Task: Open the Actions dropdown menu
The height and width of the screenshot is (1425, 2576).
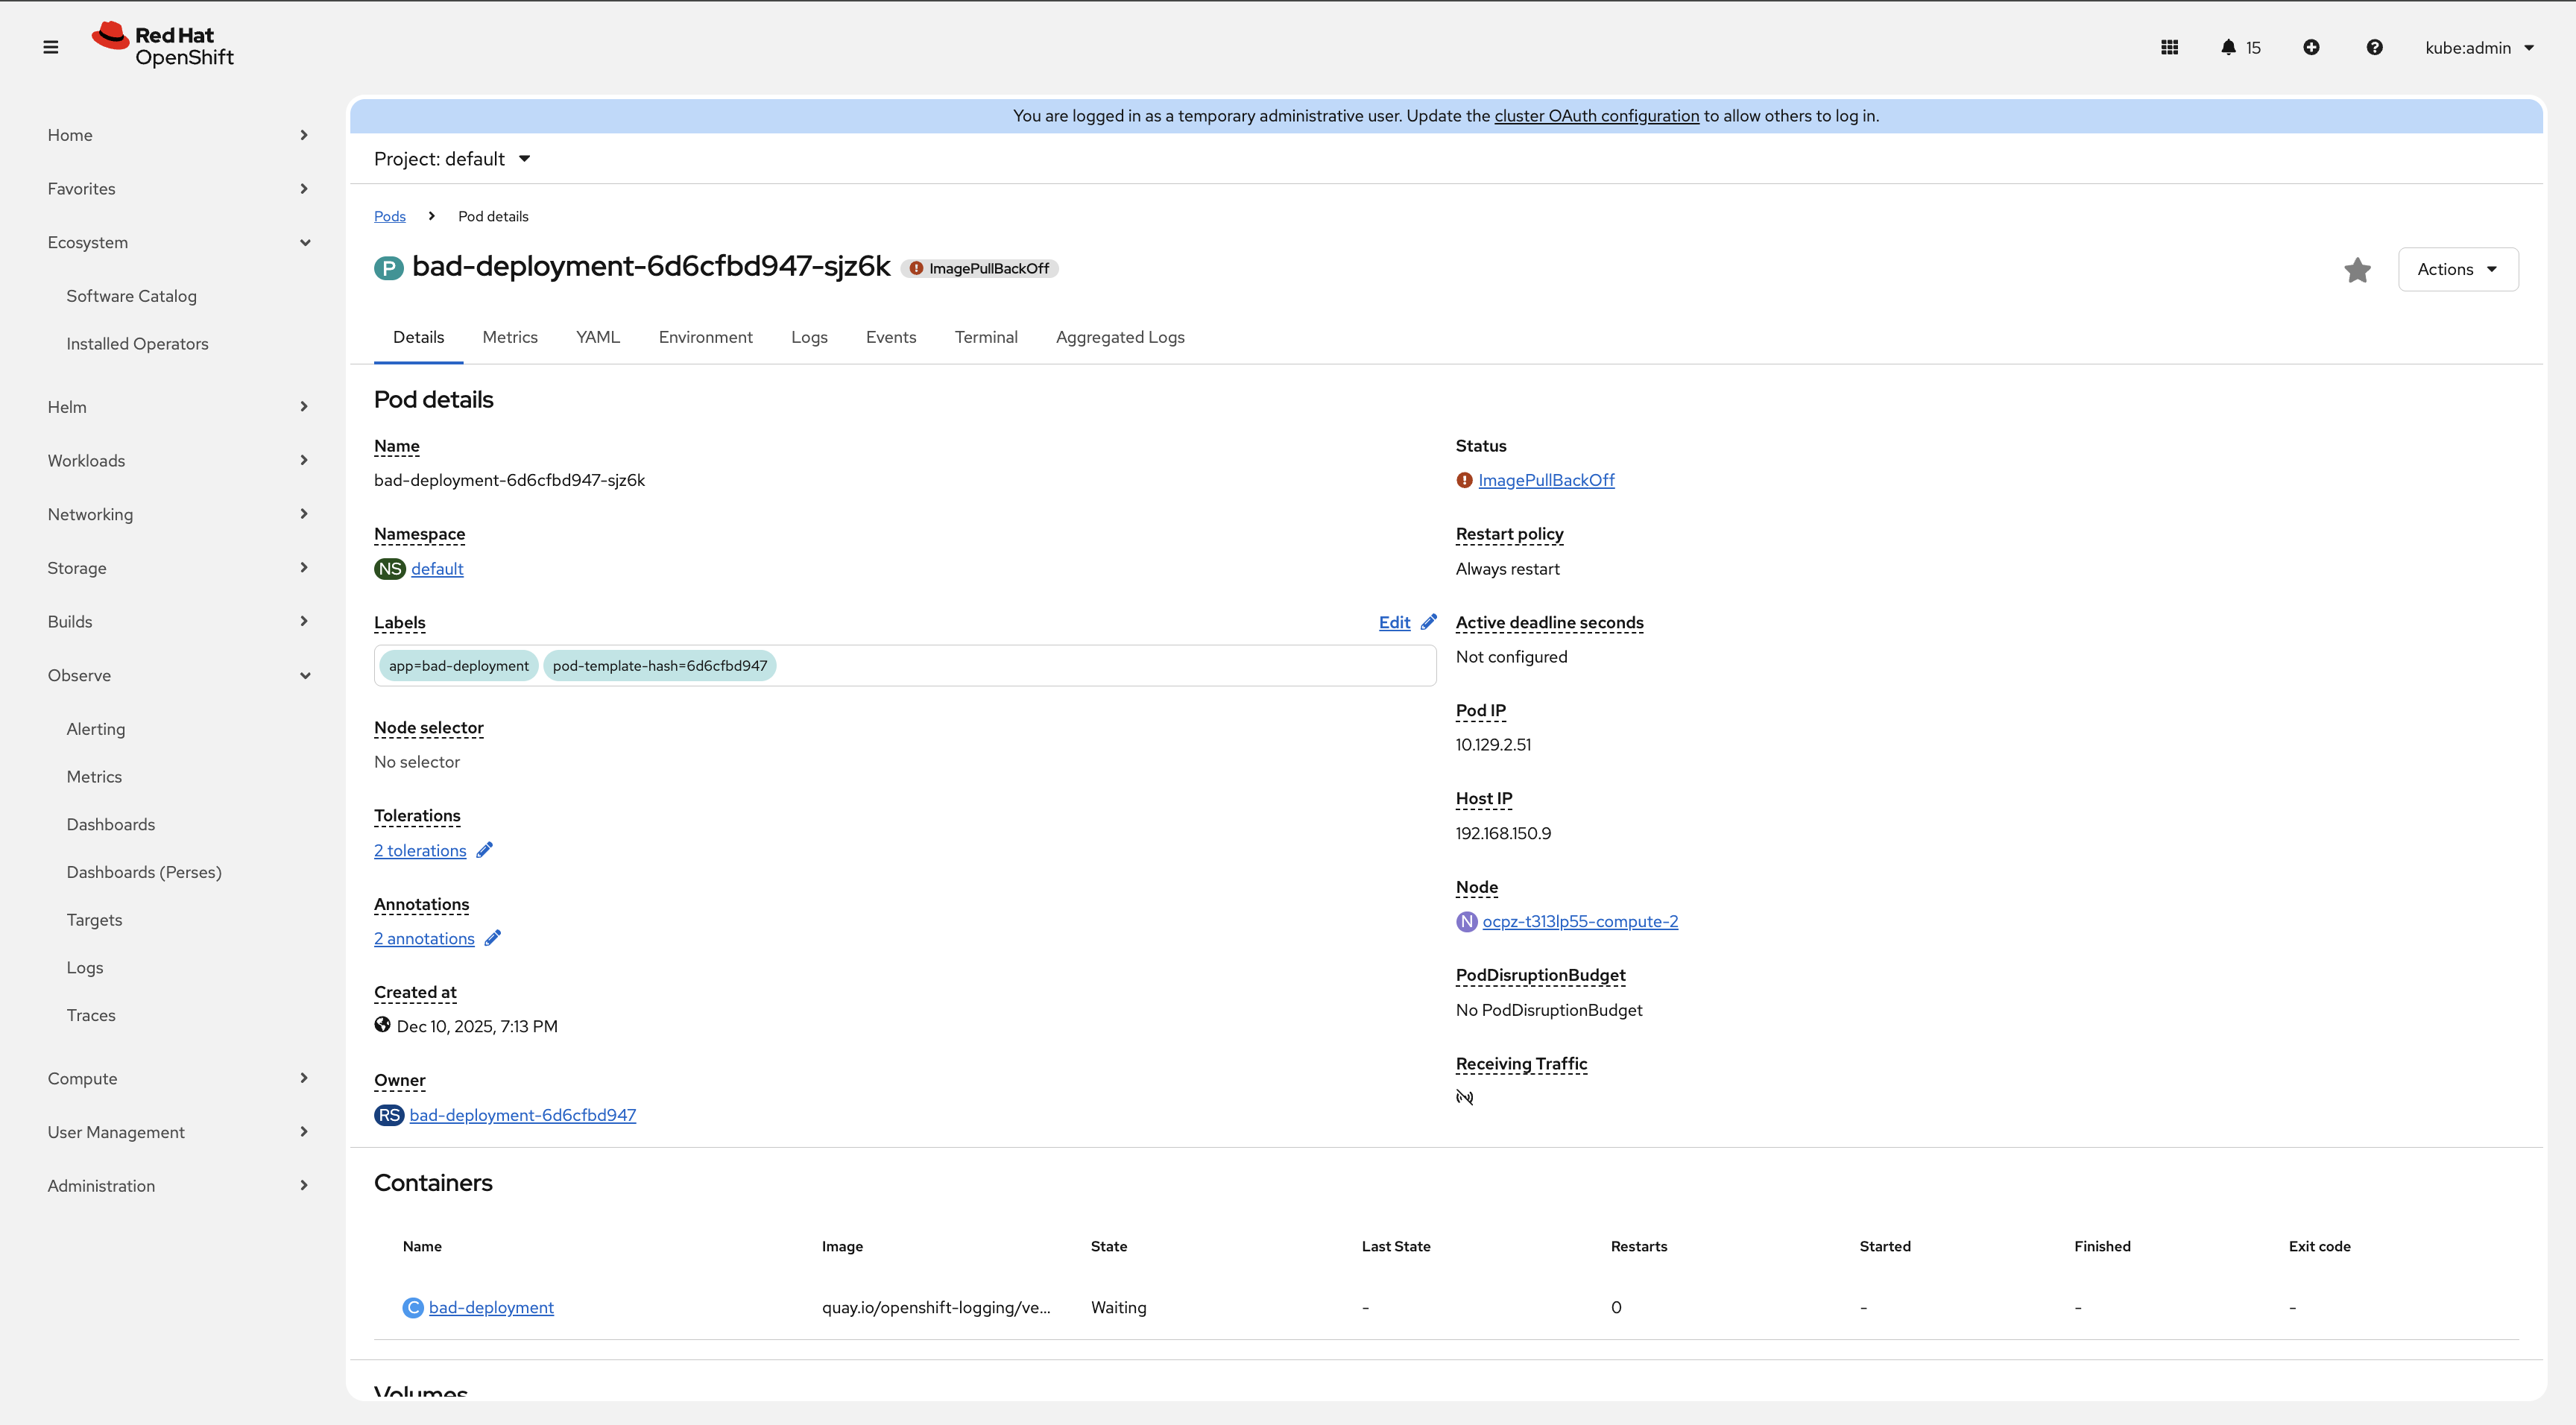Action: (x=2457, y=269)
